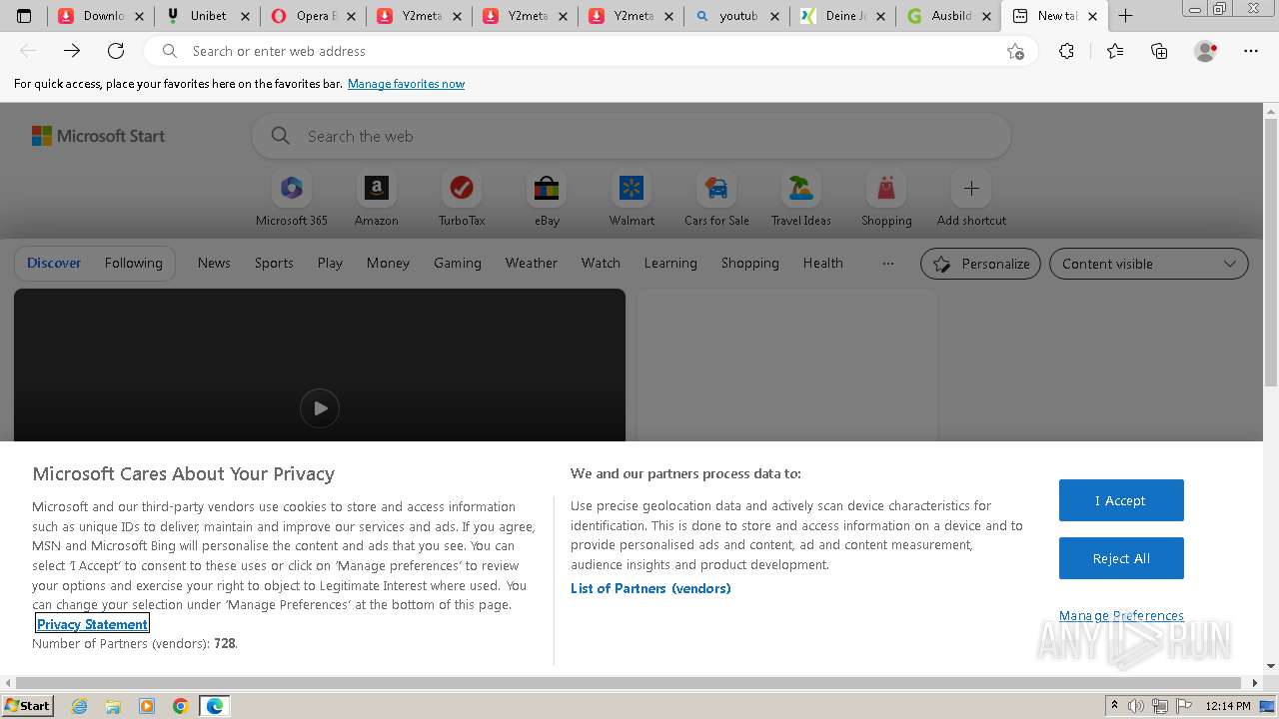Open the Travel Ideas shortcut
This screenshot has width=1279, height=719.
(801, 199)
